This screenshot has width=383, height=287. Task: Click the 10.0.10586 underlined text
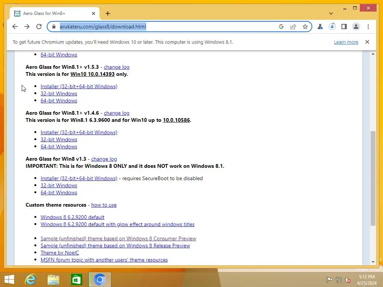(x=177, y=120)
